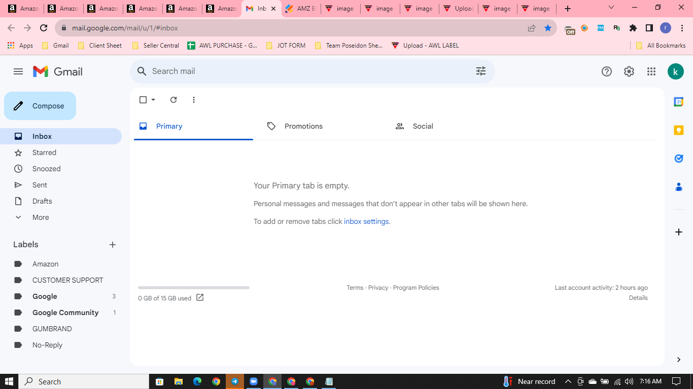Open account activity Details link

click(638, 298)
